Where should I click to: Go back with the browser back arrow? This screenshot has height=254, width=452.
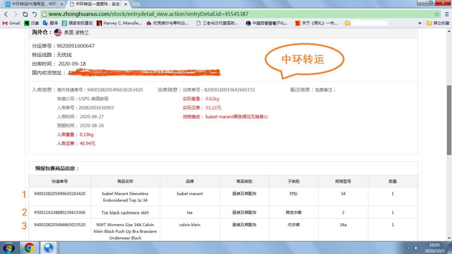[x=6, y=14]
